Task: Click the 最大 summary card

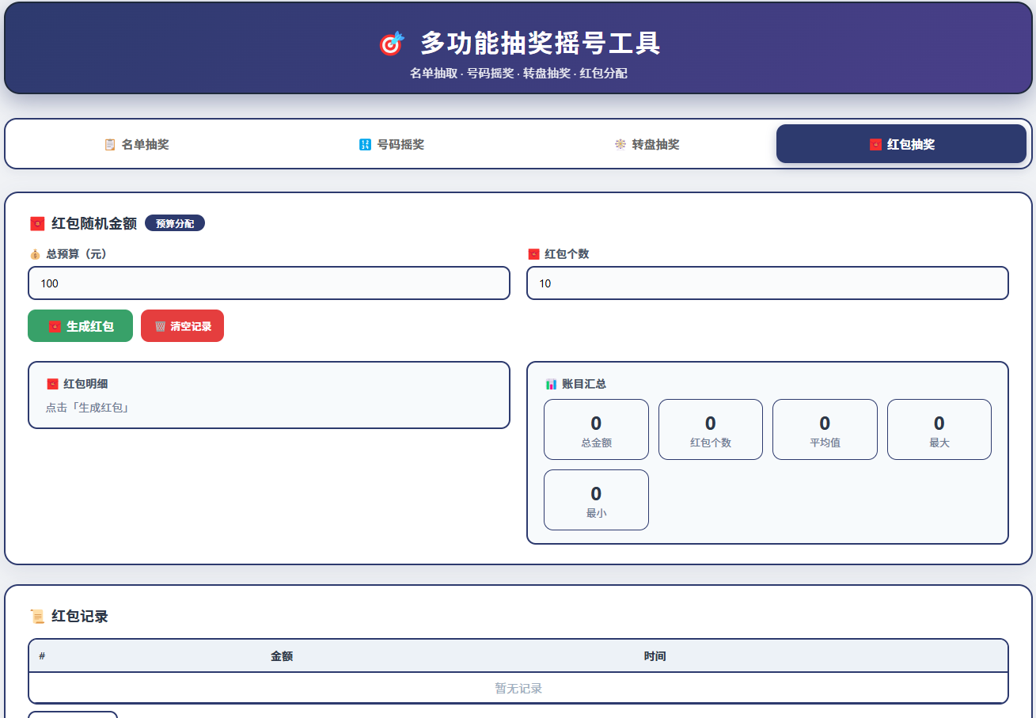Action: (x=939, y=429)
